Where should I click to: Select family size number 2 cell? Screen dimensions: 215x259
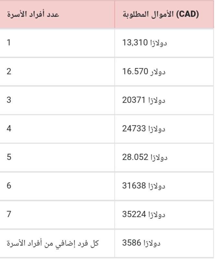(x=57, y=72)
